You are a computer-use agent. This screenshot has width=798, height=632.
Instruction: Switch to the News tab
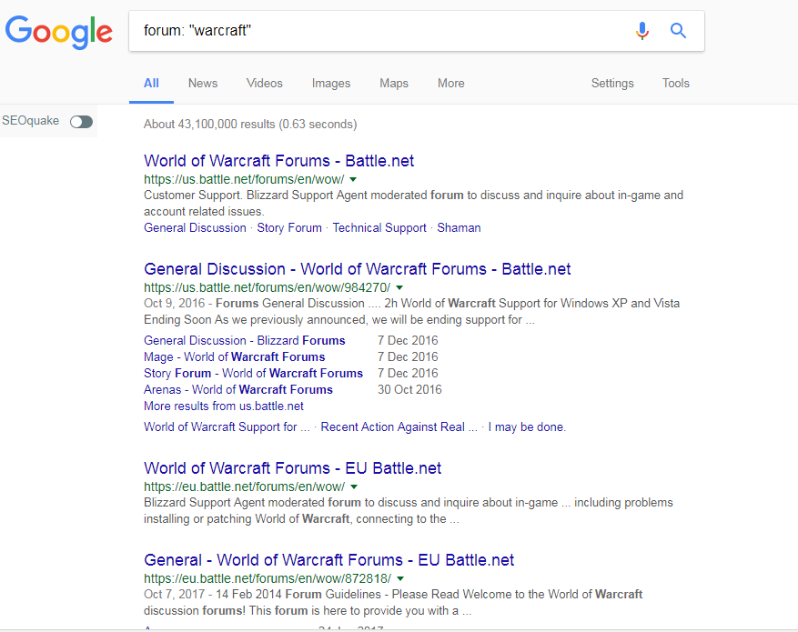click(203, 84)
